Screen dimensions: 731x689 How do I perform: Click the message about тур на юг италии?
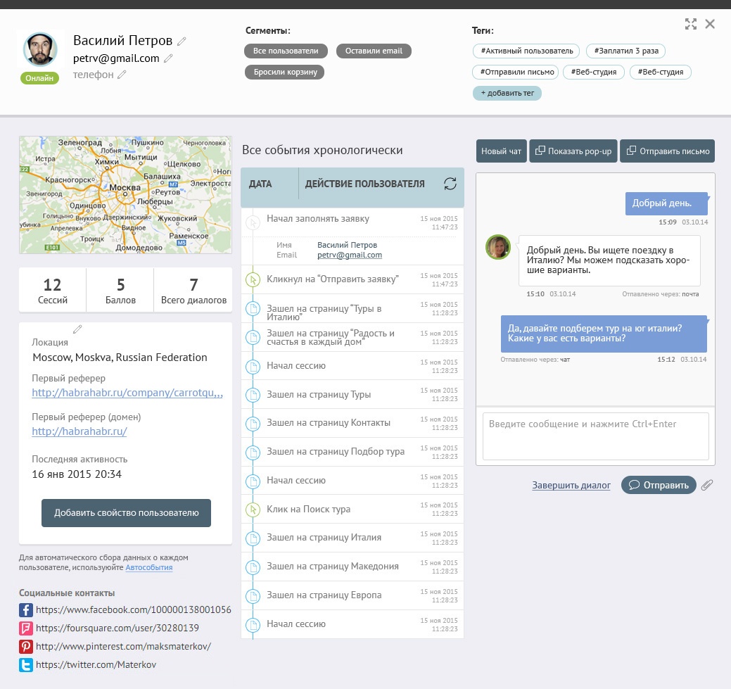pyautogui.click(x=604, y=334)
